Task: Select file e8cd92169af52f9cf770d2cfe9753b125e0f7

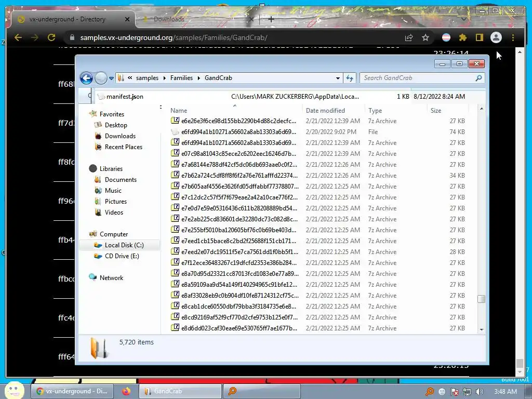Action: 239,317
